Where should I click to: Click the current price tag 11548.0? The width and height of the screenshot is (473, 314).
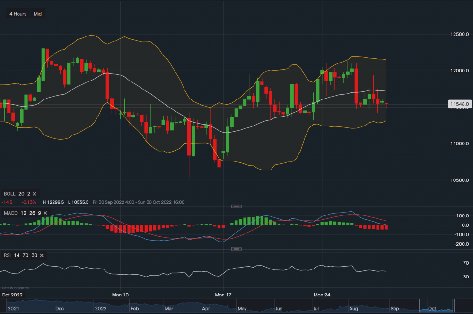[460, 104]
